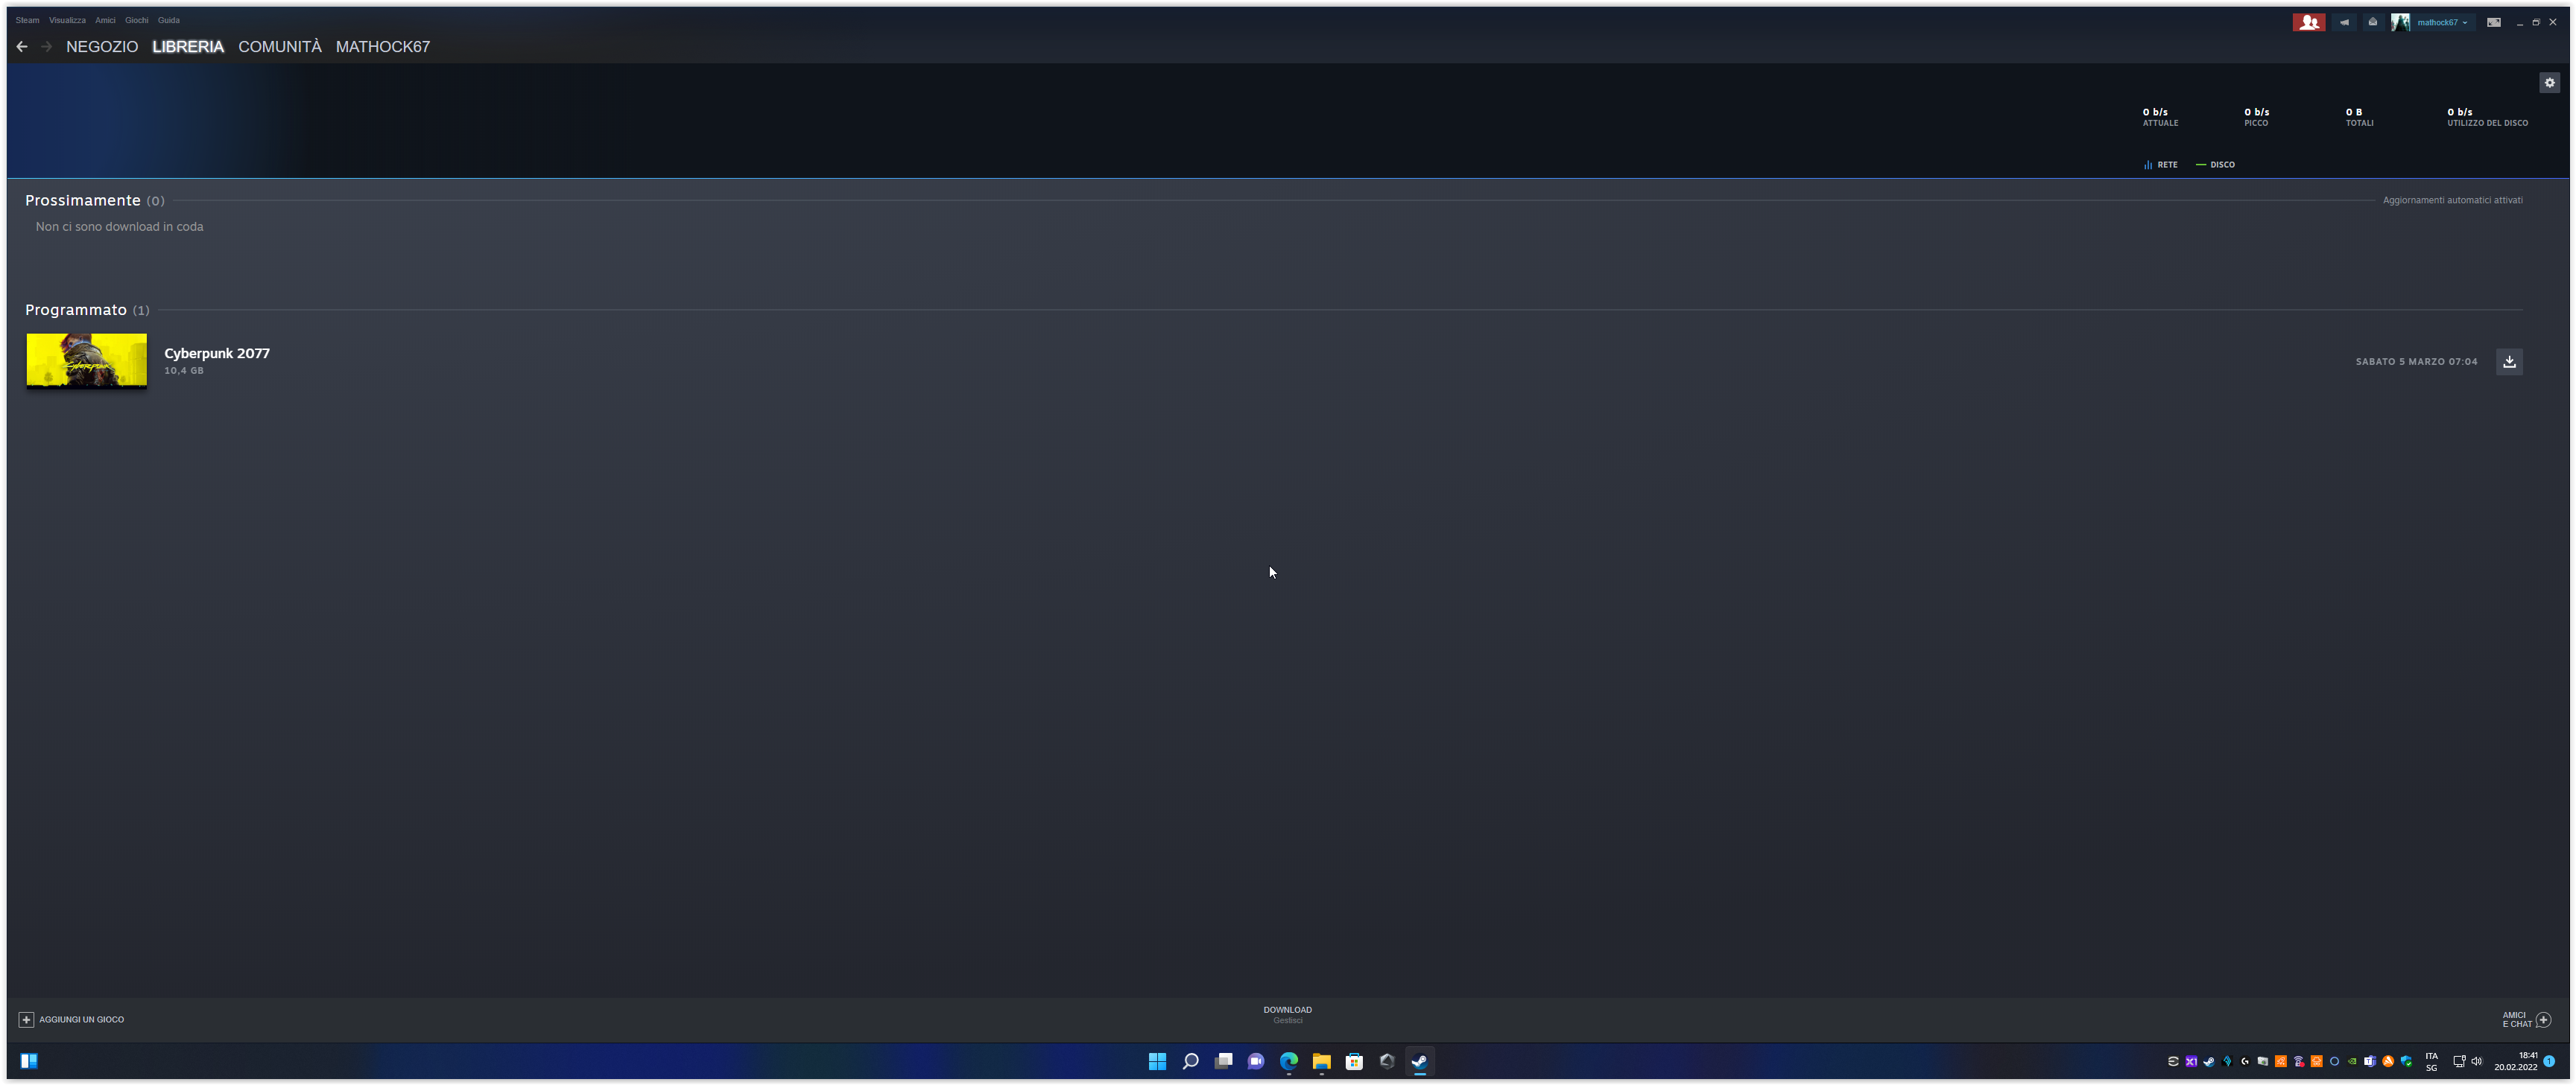Switch to the NEGOZIO tab
Screen dimensions: 2576x1085
(102, 47)
